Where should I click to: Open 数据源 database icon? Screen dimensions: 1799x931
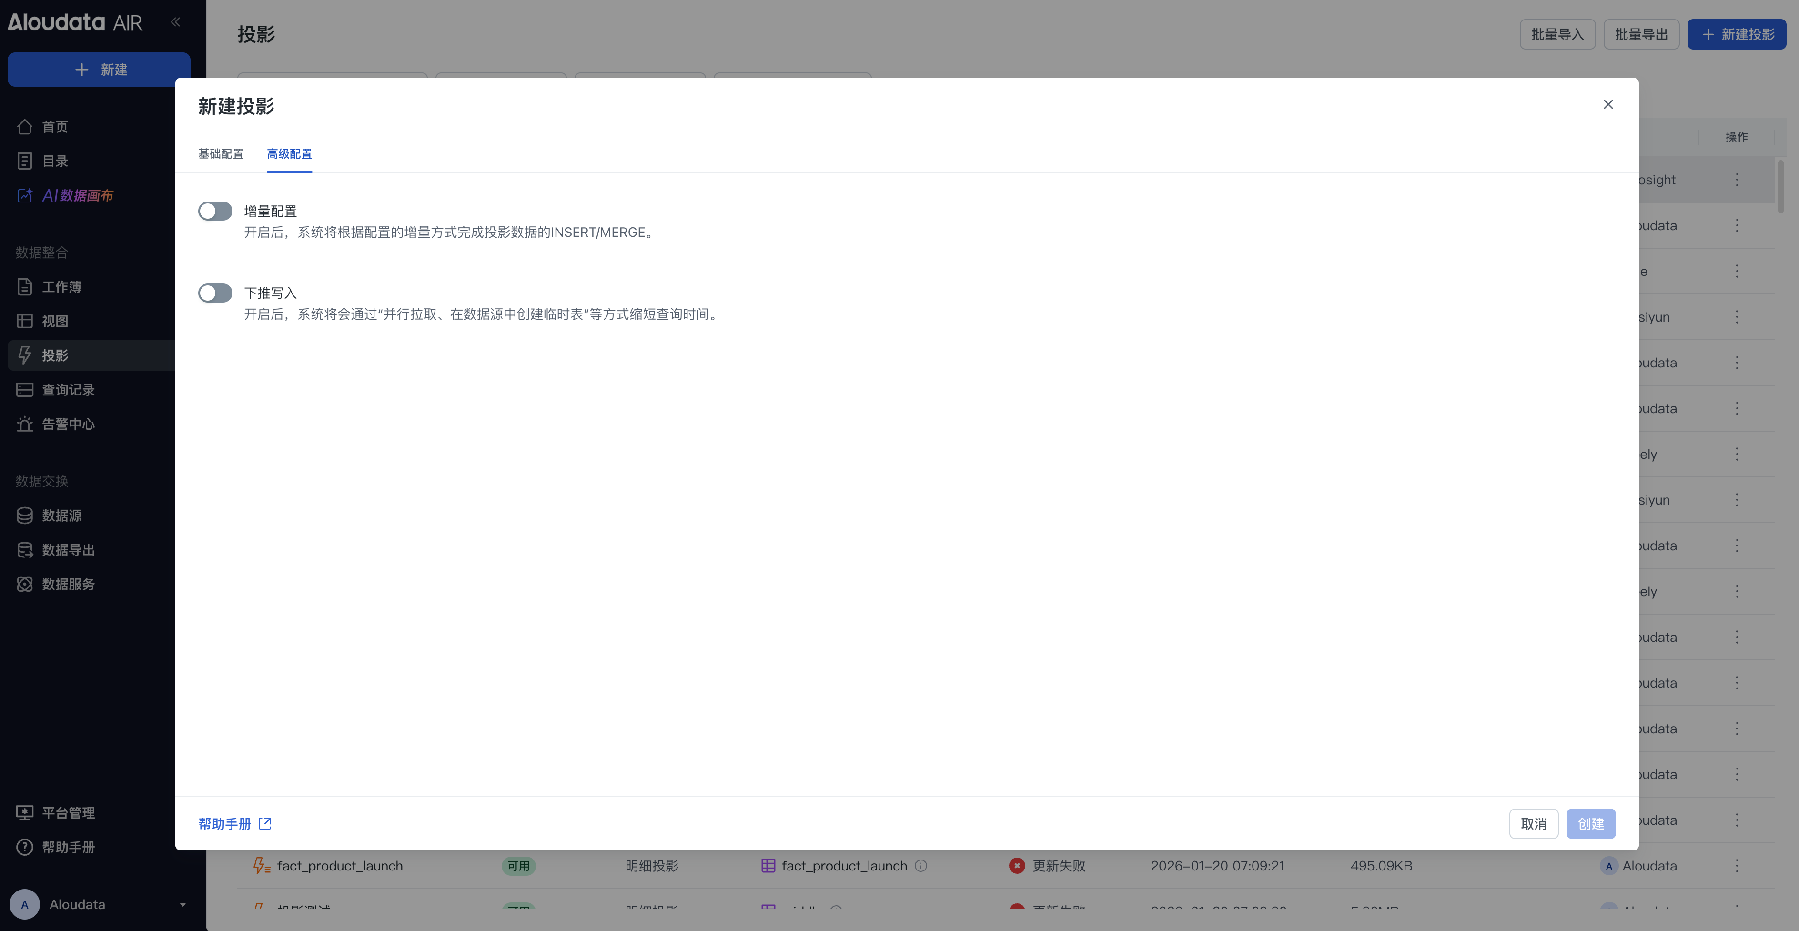click(24, 516)
